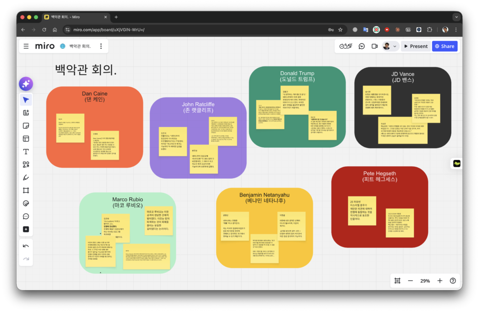
Task: Click the blue Share button
Action: click(445, 46)
